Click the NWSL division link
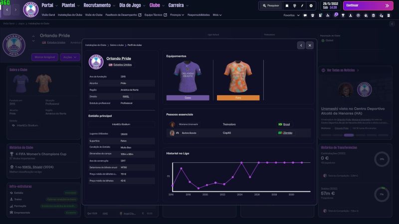This screenshot has height=224, width=399. pos(126,97)
